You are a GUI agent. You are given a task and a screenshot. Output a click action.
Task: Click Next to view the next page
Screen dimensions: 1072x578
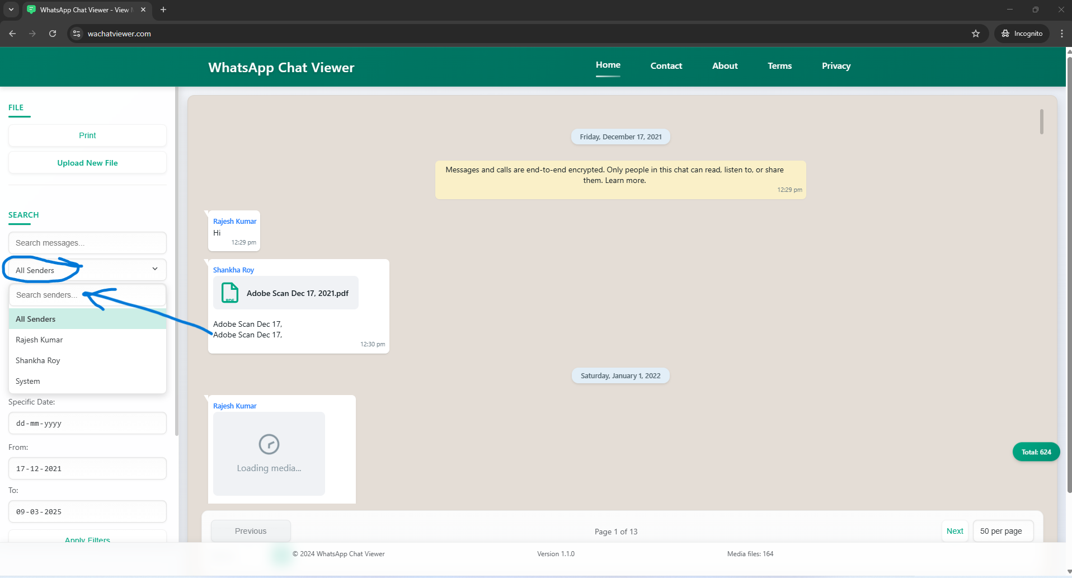(955, 530)
